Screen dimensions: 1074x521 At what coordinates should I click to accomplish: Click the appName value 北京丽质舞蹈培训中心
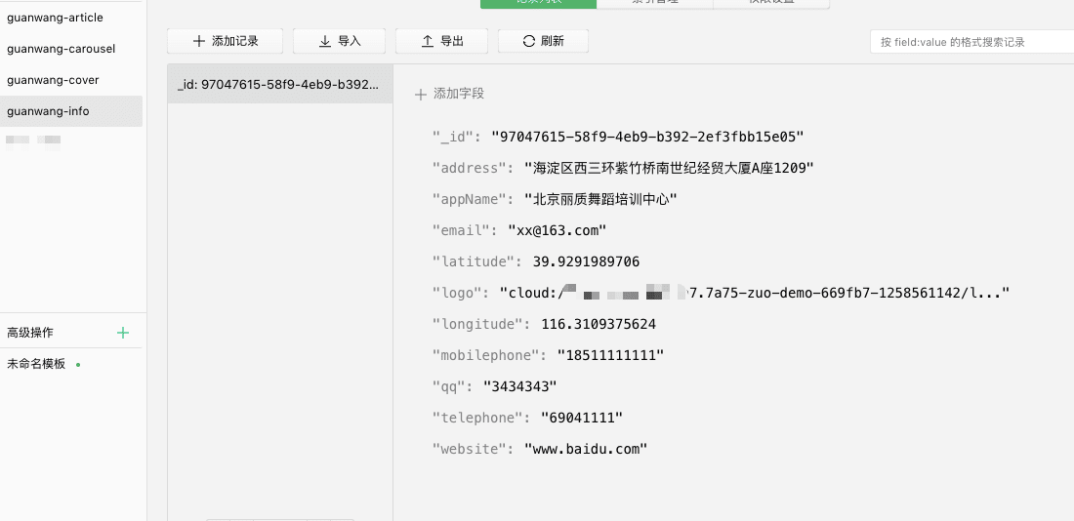600,199
